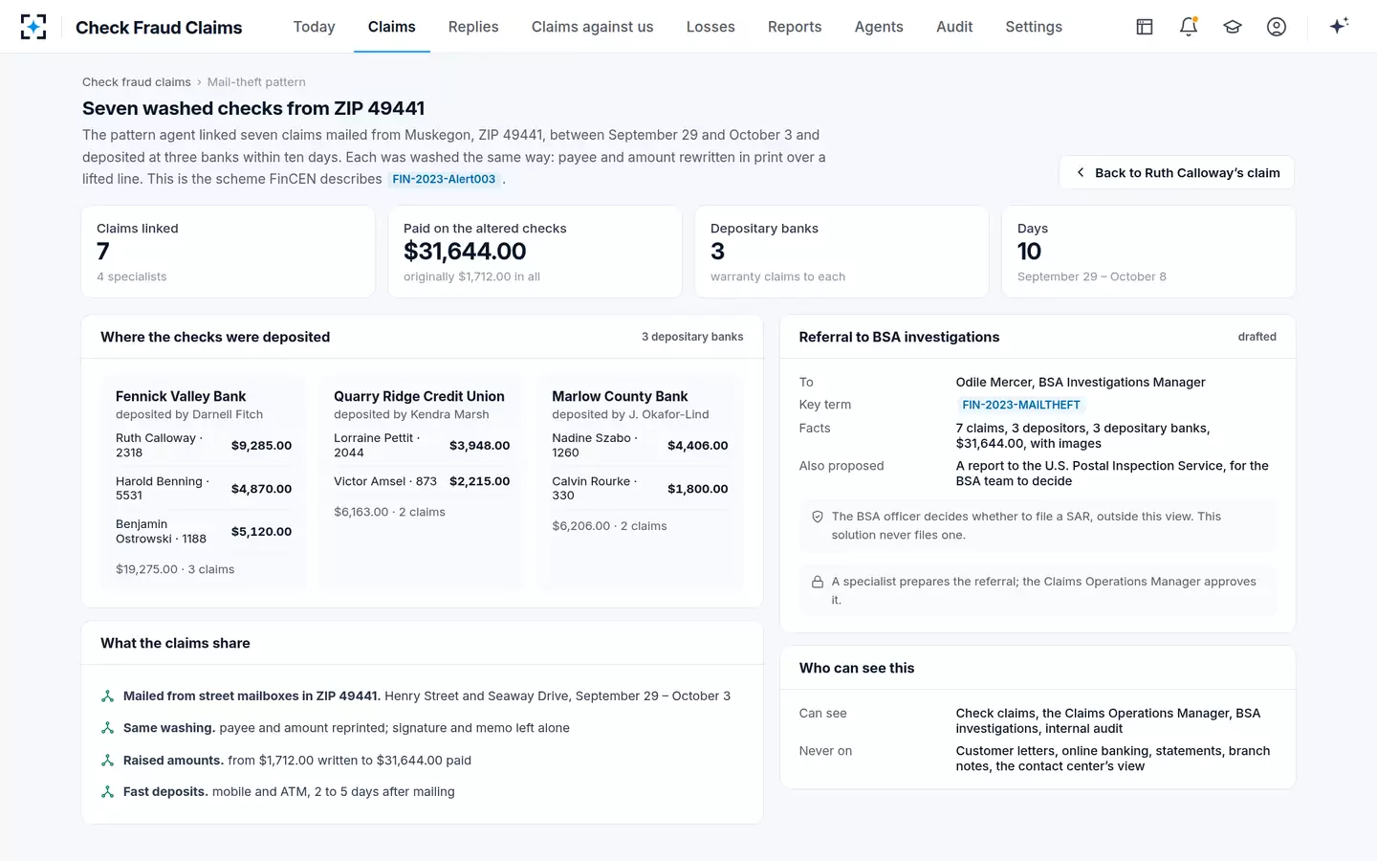Click the icon next to Same washing
Screen dimensions: 1377x861
[108, 728]
